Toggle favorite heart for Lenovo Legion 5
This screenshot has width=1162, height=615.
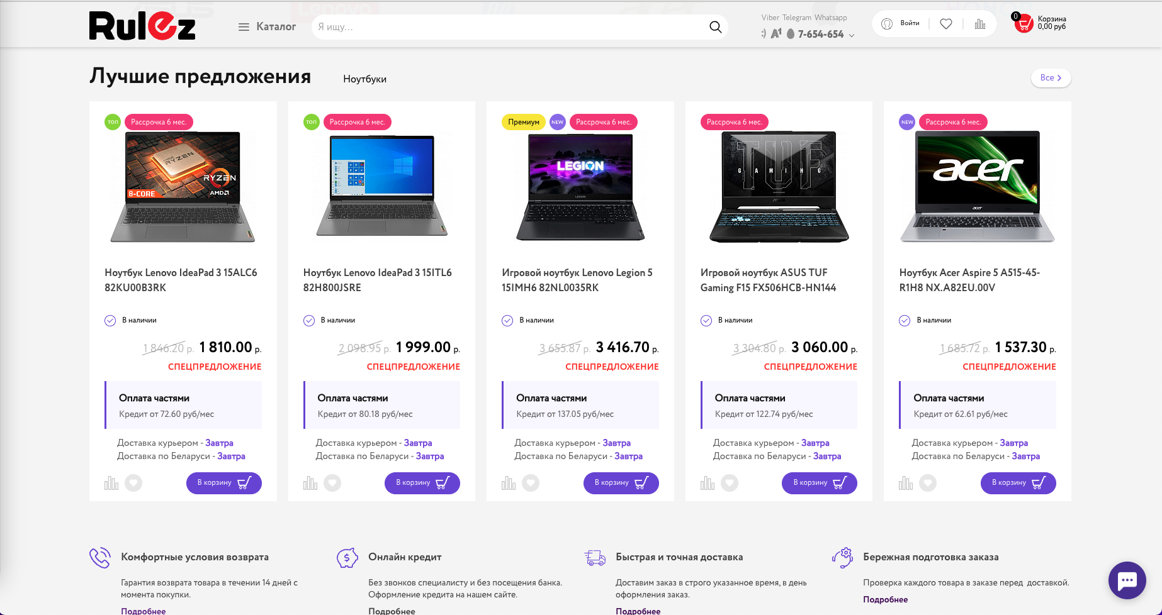pos(531,483)
